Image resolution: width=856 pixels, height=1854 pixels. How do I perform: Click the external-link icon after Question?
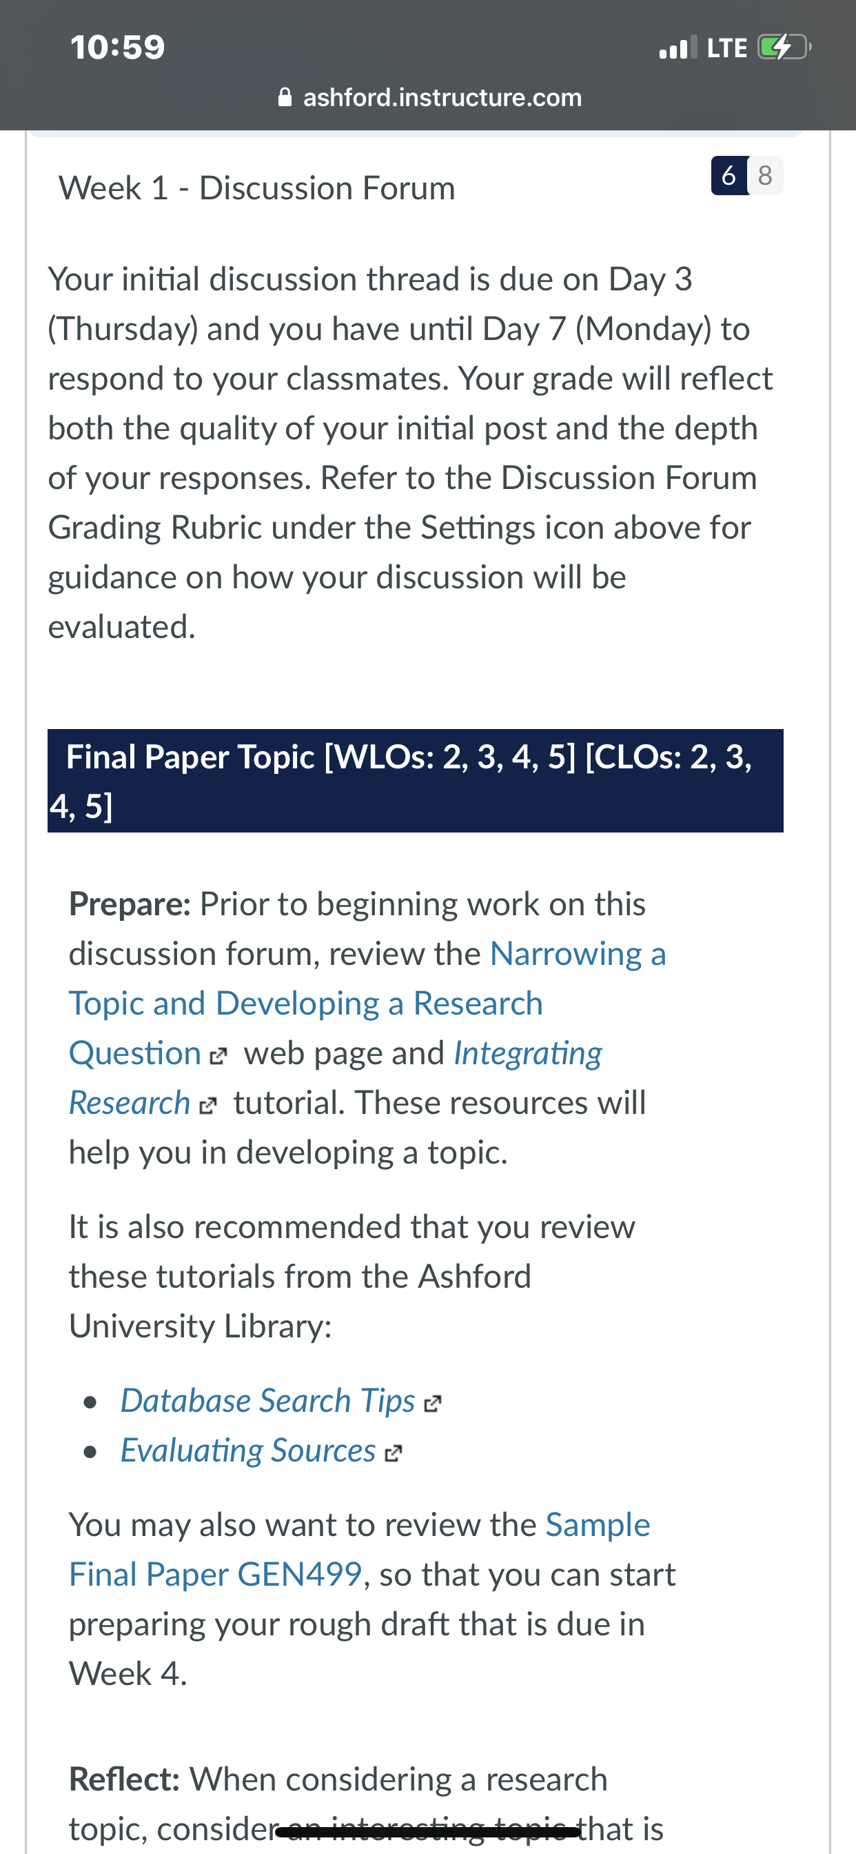218,1056
